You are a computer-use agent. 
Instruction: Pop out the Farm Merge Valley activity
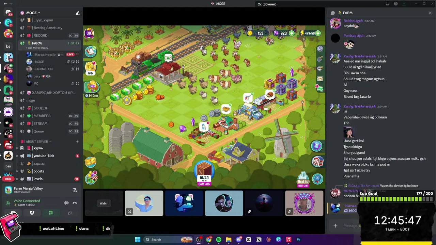75,190
